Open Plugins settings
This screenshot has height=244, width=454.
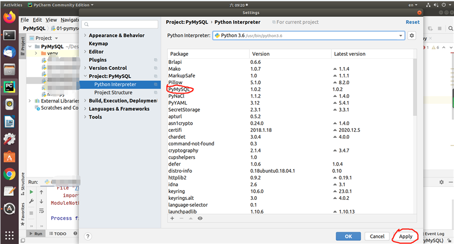(x=98, y=60)
